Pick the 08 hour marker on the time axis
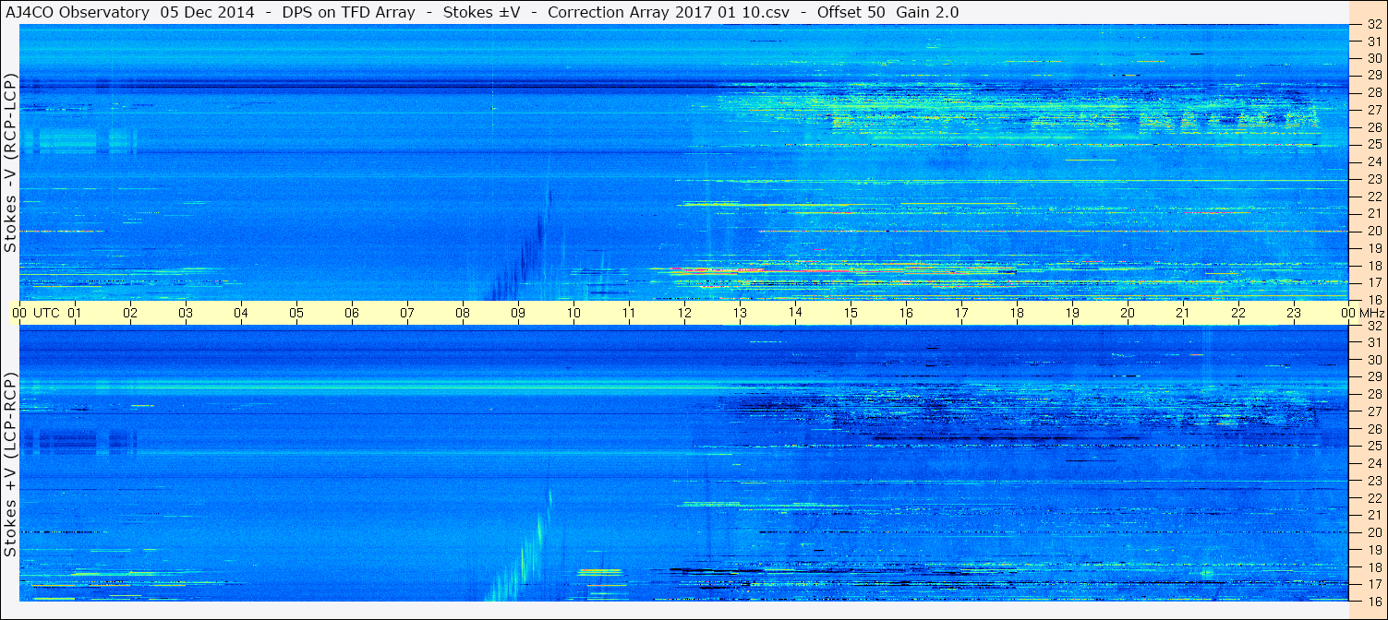Image resolution: width=1388 pixels, height=620 pixels. pos(463,313)
